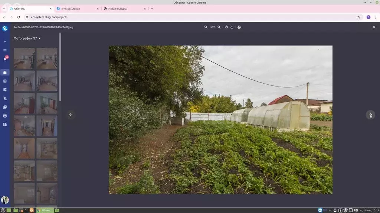Zoom out the photo with the minus magnifier
The height and width of the screenshot is (213, 380).
(206, 27)
